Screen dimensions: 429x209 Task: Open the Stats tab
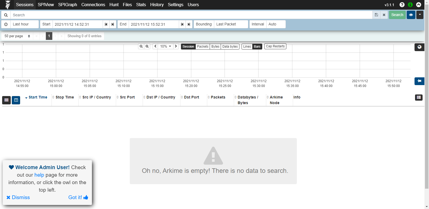click(x=141, y=5)
